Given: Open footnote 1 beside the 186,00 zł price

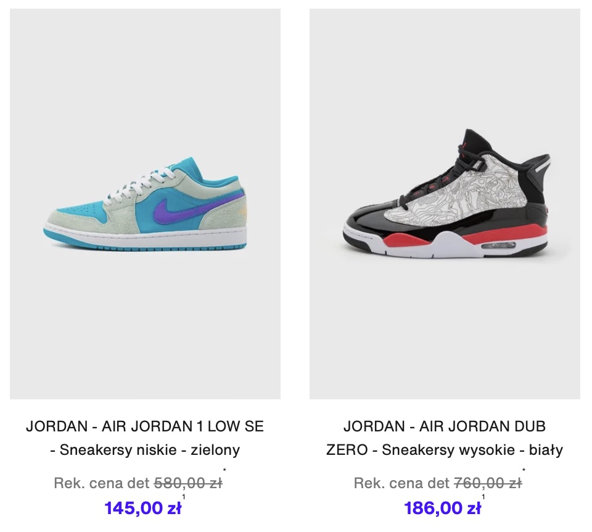Looking at the screenshot, I should pyautogui.click(x=483, y=497).
